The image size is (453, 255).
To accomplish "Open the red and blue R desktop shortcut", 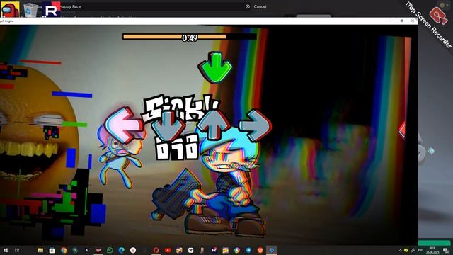I will pyautogui.click(x=52, y=9).
